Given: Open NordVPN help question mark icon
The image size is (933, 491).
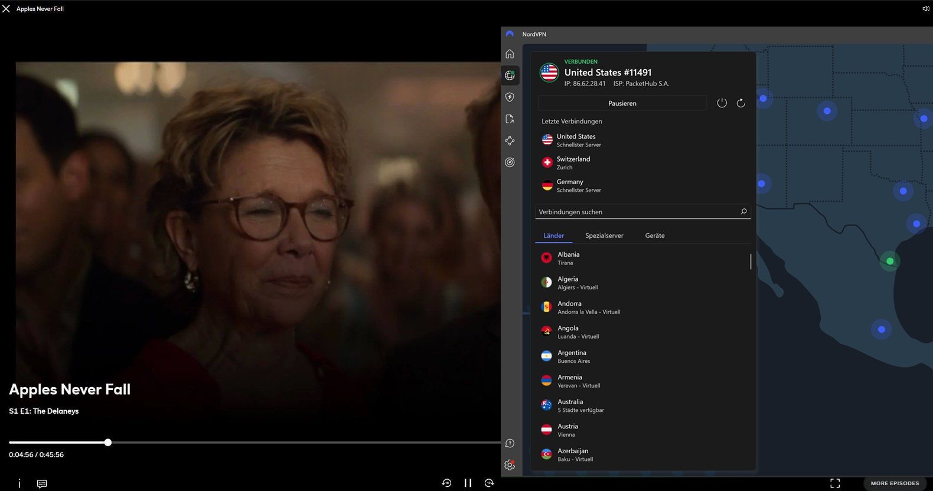Looking at the screenshot, I should pos(510,443).
